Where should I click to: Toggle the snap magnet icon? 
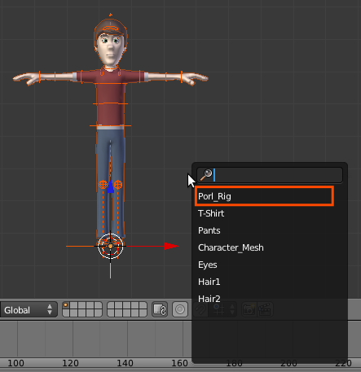pos(200,309)
